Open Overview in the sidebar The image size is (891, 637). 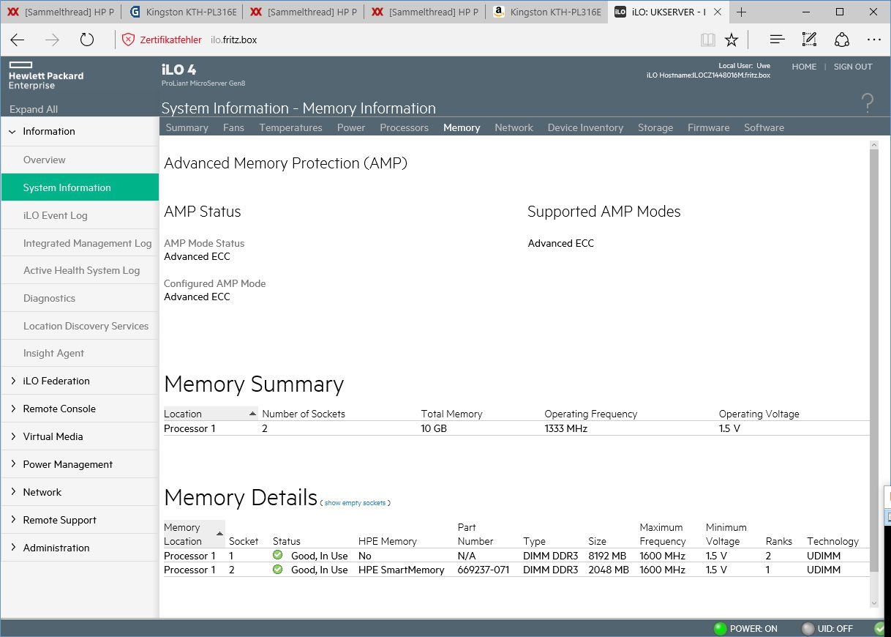[x=80, y=160]
